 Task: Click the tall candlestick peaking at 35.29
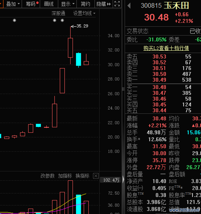tap(70, 47)
